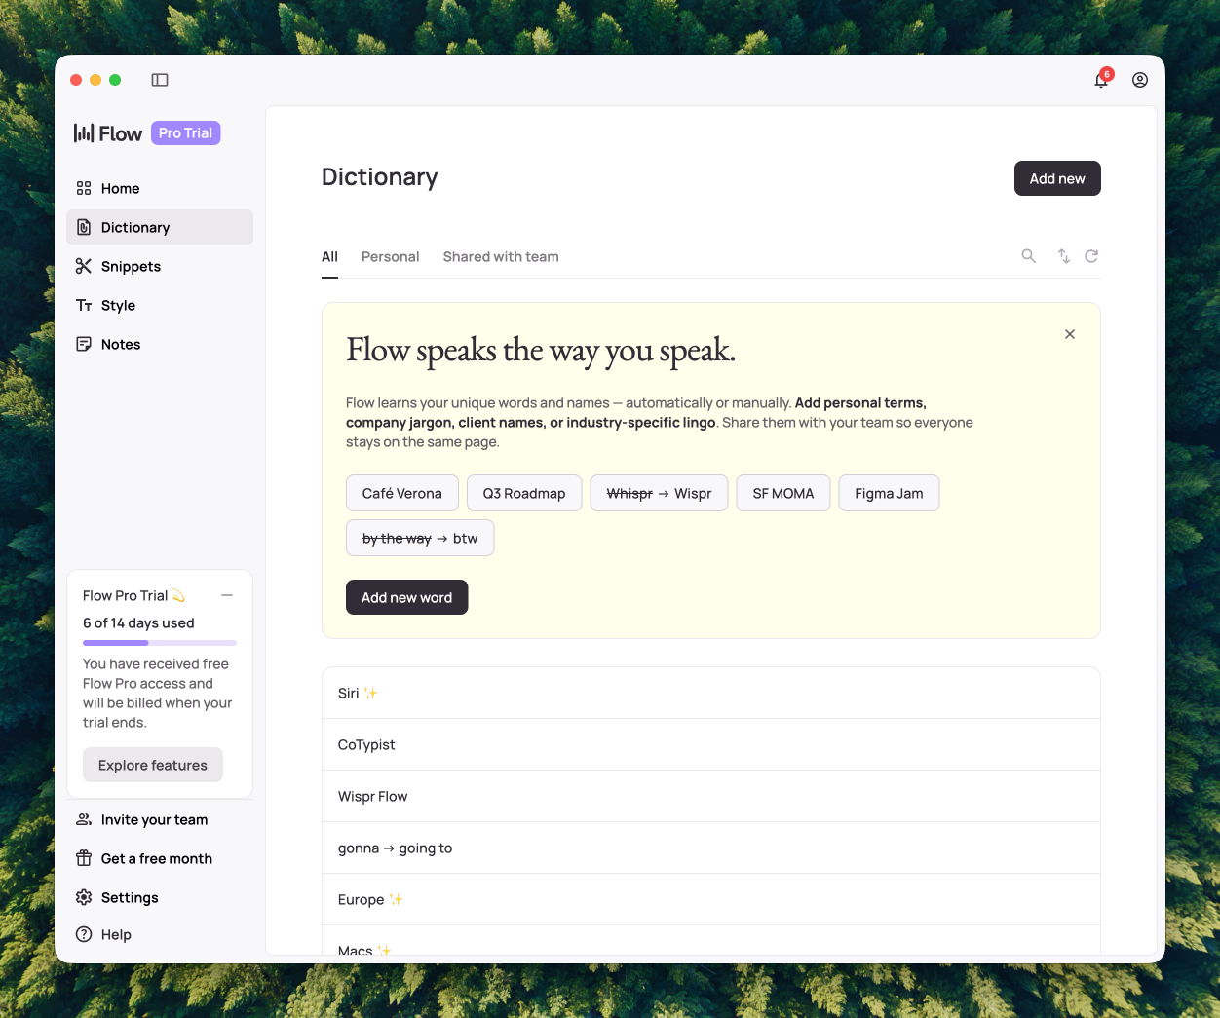Open Notes using the notes icon
The width and height of the screenshot is (1220, 1018).
(83, 344)
